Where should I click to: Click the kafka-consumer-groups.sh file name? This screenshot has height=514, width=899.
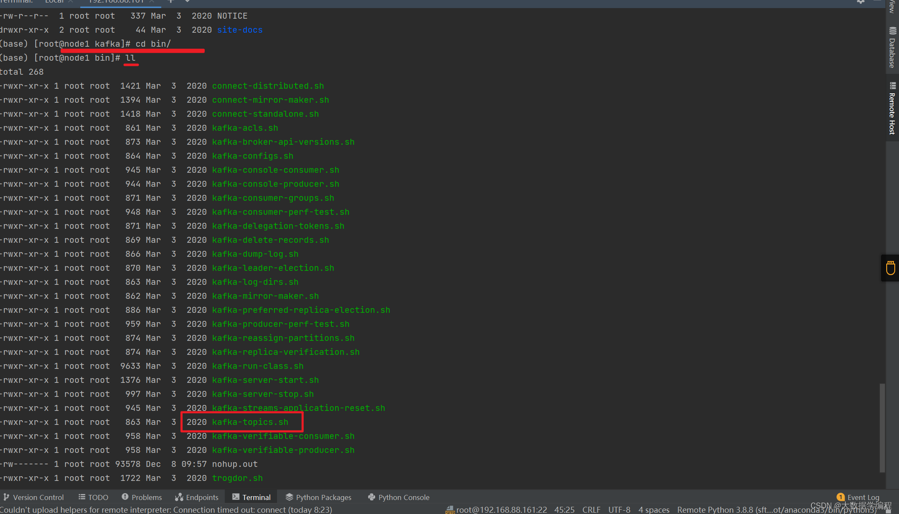[x=273, y=198]
